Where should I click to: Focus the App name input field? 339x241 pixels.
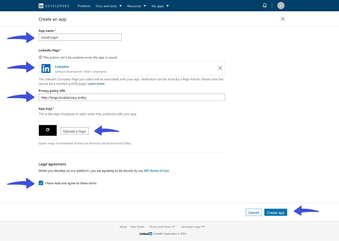[80, 37]
